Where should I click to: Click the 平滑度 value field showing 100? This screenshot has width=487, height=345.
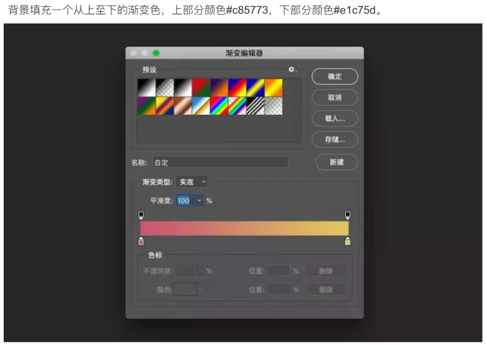[x=185, y=201]
